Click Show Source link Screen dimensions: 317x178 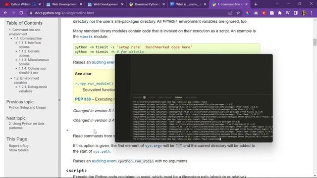tap(19, 150)
